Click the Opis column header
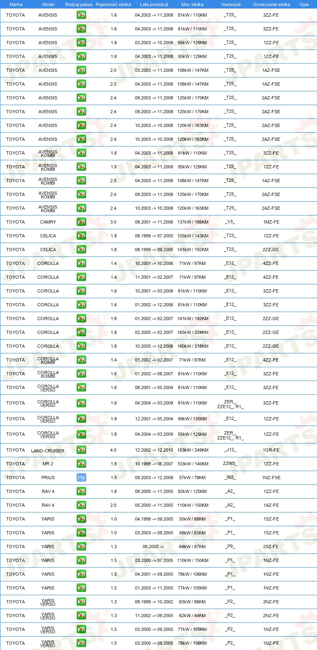This screenshot has height=650, width=317. click(x=304, y=4)
